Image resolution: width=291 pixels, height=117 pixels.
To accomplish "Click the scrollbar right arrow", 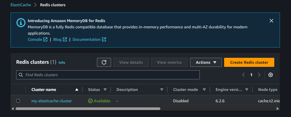I will pos(278,109).
